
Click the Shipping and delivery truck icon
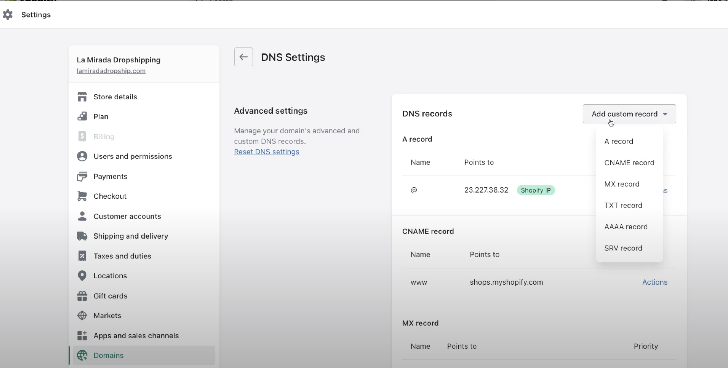82,236
